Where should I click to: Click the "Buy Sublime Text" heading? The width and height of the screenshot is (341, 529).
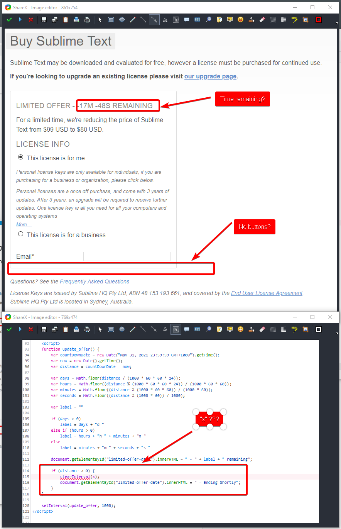61,41
